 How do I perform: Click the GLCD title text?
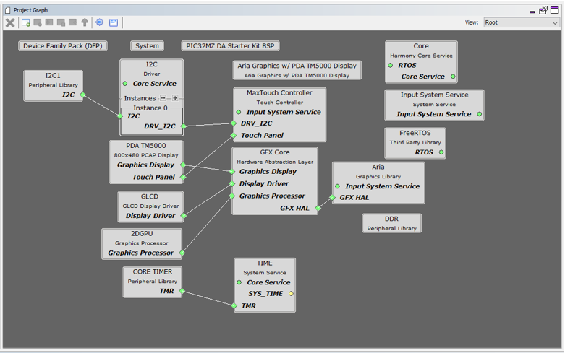click(x=150, y=196)
